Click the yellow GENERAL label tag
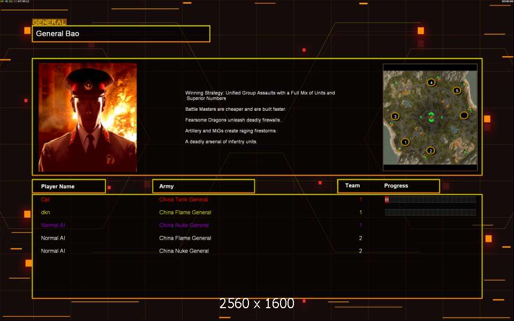The height and width of the screenshot is (321, 514). click(x=49, y=22)
